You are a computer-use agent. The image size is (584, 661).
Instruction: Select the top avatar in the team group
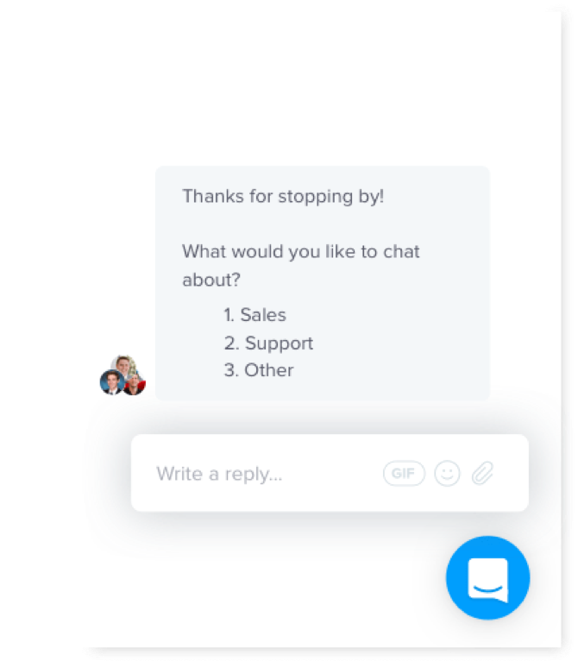pyautogui.click(x=125, y=365)
